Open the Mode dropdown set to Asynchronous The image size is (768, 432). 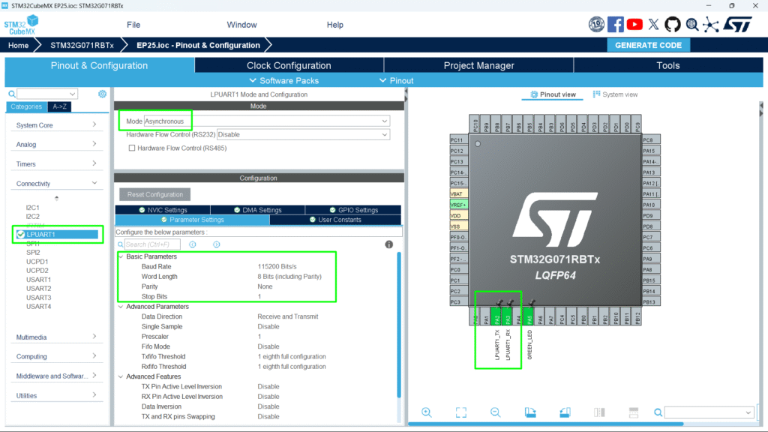click(267, 121)
